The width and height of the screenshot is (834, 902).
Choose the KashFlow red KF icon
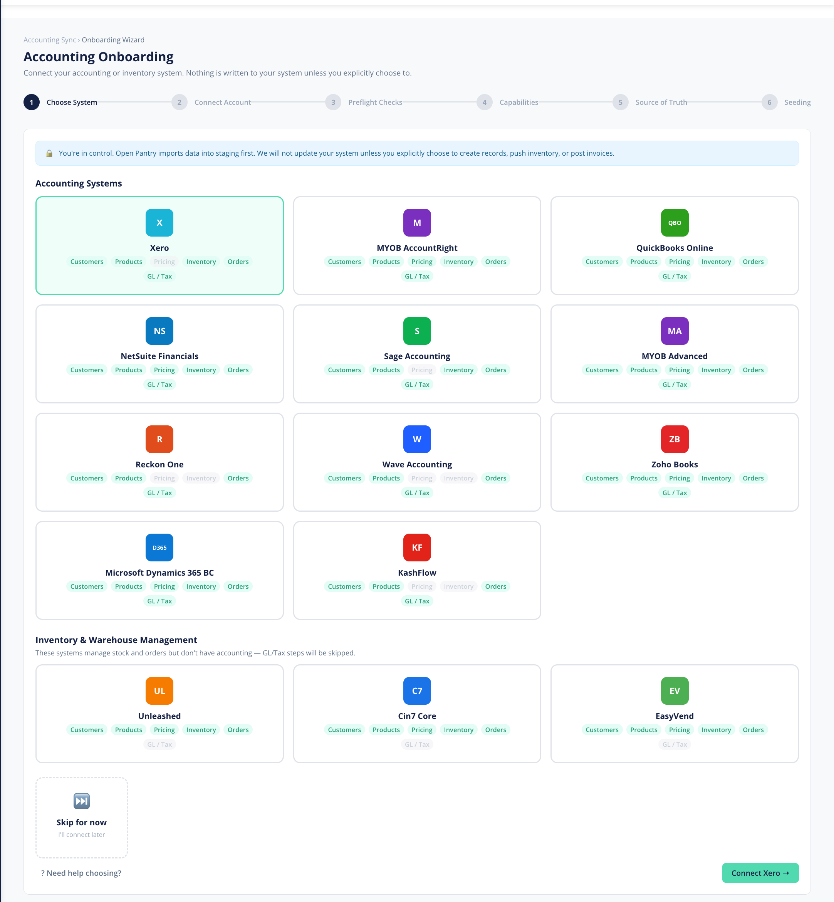pos(416,548)
